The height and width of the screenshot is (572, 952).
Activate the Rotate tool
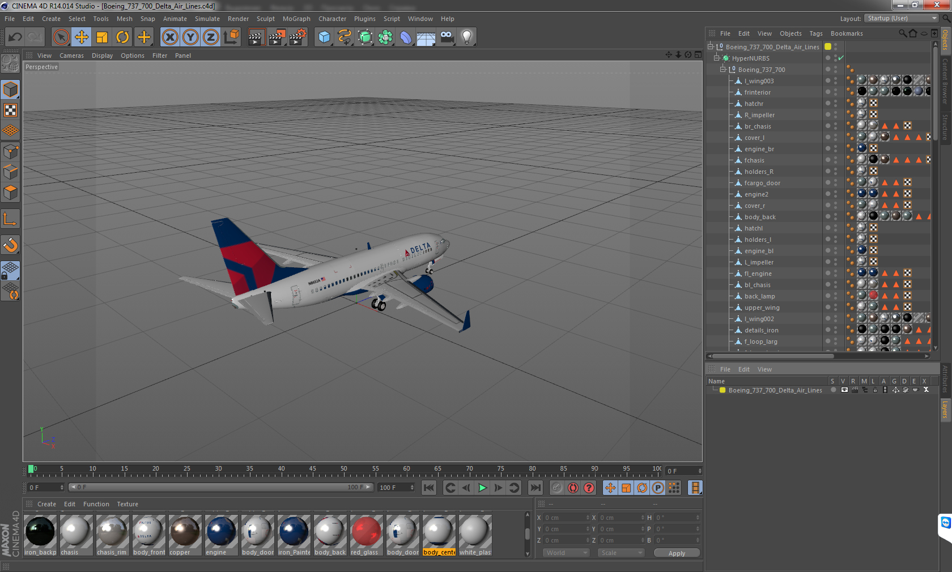coord(122,37)
